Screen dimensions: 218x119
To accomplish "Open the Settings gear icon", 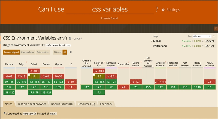I will pos(163,10).
